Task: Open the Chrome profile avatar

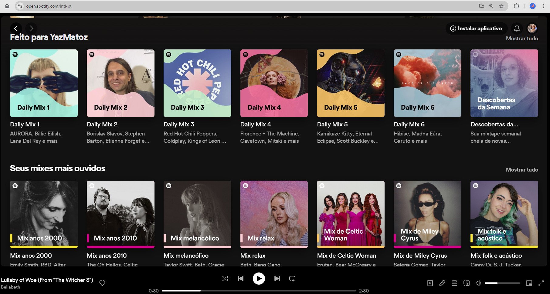Action: click(x=533, y=6)
